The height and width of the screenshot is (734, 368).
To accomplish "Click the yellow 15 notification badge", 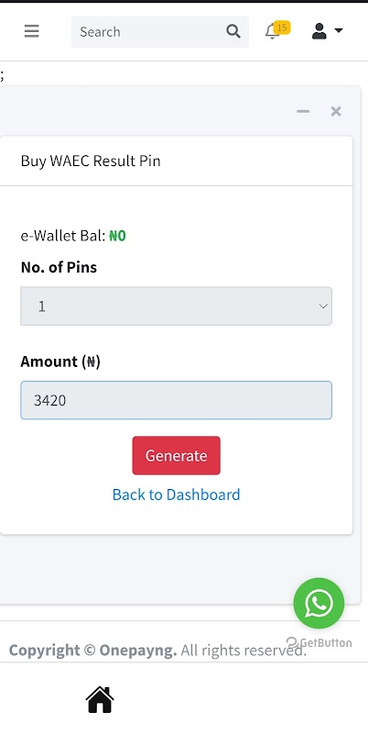I will [282, 28].
